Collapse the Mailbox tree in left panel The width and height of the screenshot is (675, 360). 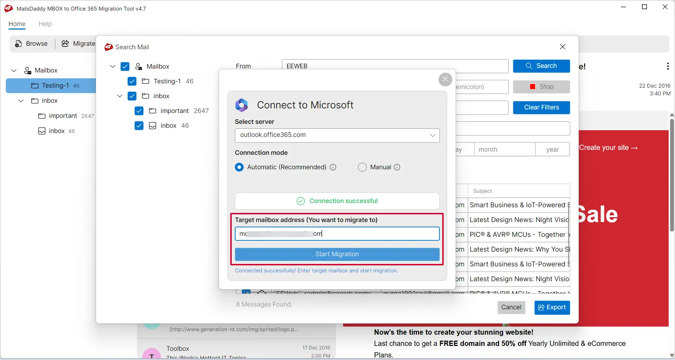14,70
